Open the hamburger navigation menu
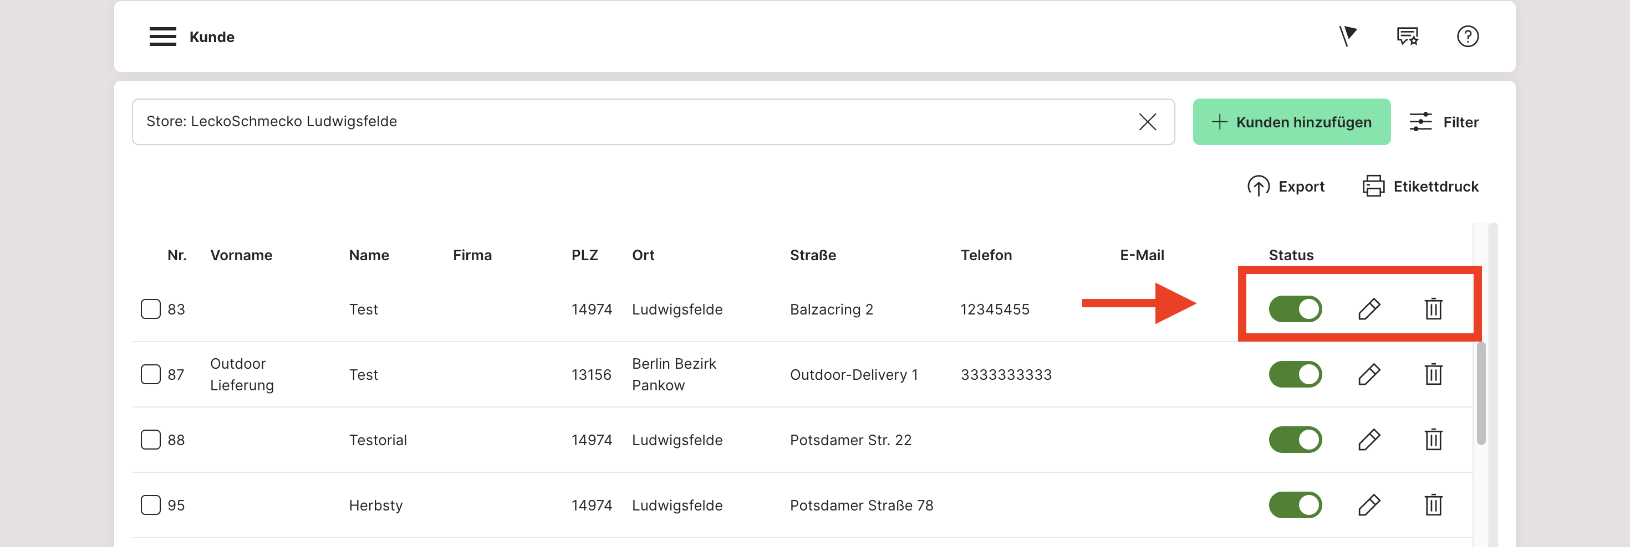The height and width of the screenshot is (547, 1630). (x=162, y=37)
